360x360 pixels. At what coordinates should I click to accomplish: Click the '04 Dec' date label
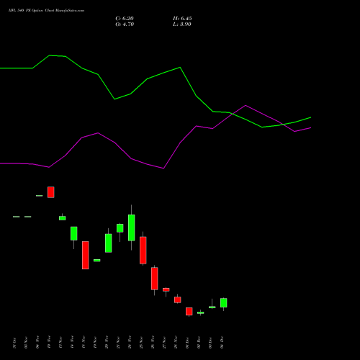coord(222,343)
